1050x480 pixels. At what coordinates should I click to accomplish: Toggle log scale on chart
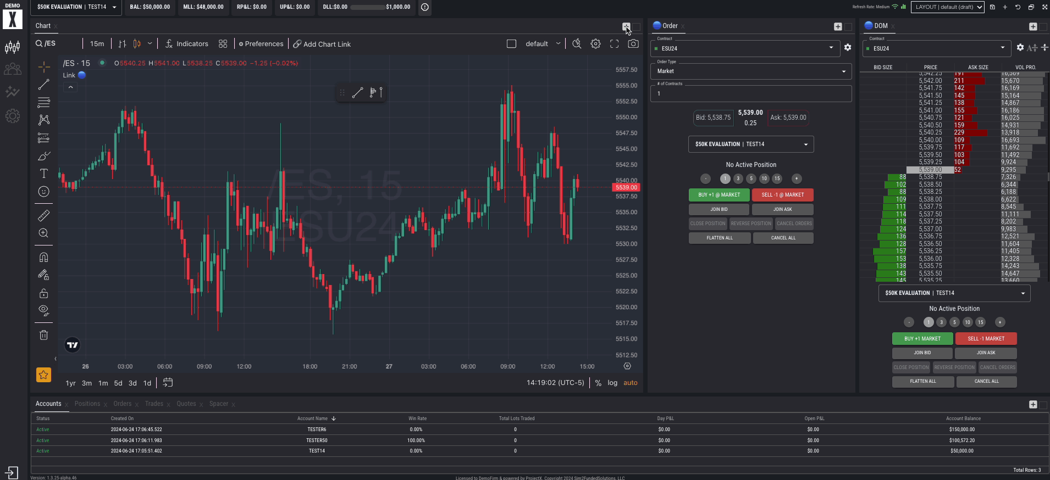point(612,383)
